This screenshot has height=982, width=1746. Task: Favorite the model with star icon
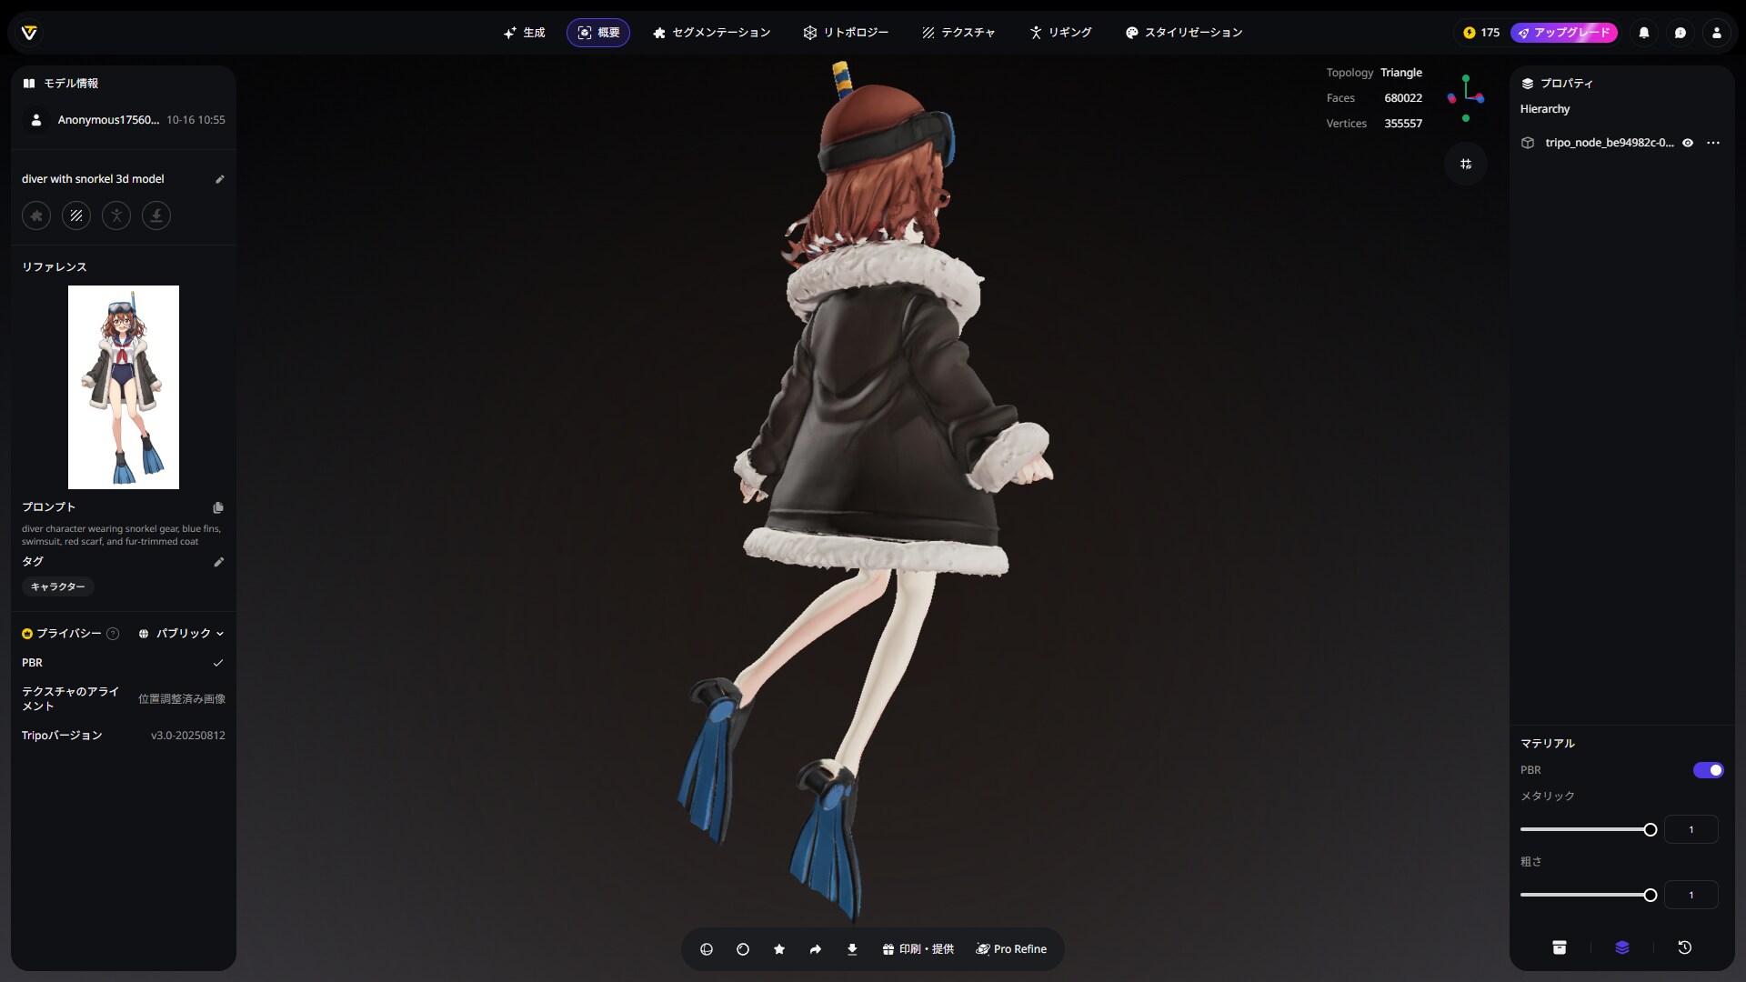[x=779, y=949]
